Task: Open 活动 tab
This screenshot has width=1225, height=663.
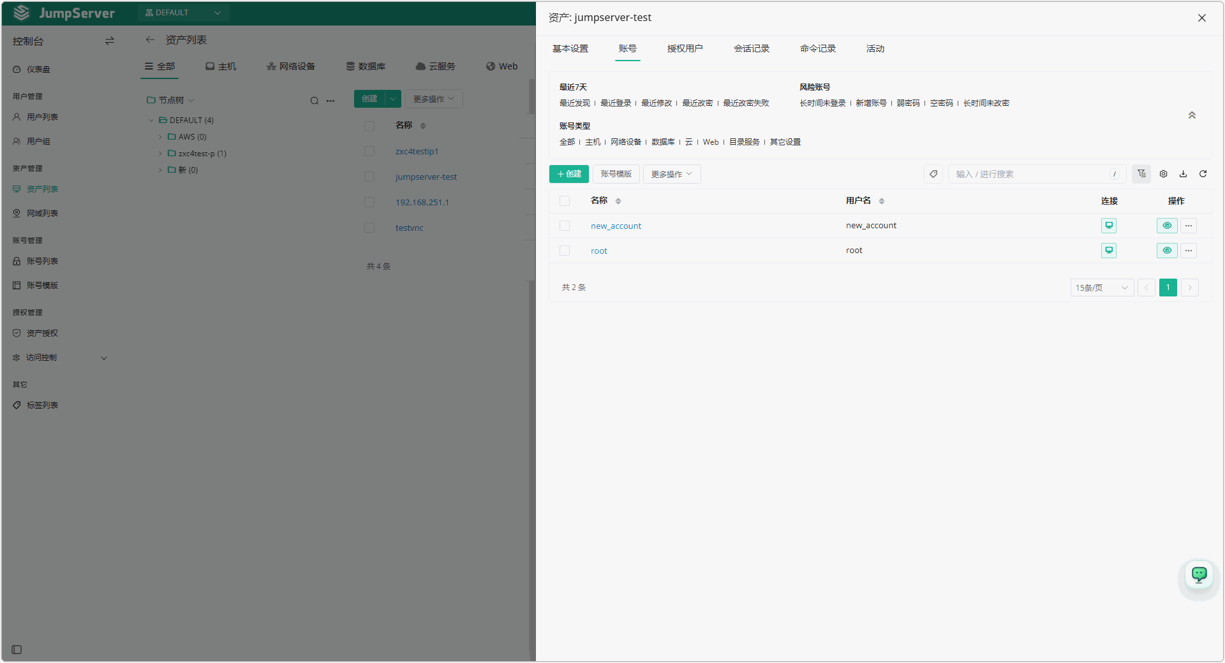Action: click(875, 48)
